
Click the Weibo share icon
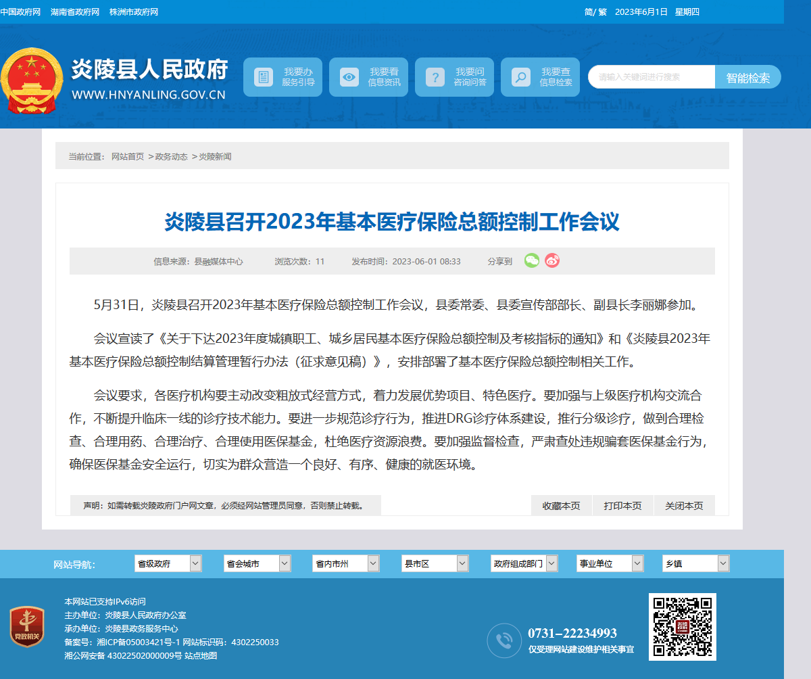point(552,260)
